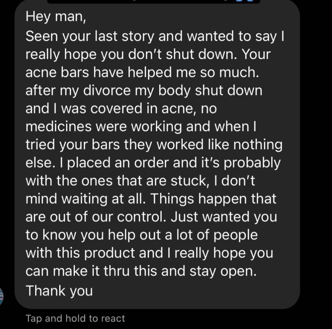
Task: Click the "Tap and hold to react" hint
Action: (x=75, y=318)
